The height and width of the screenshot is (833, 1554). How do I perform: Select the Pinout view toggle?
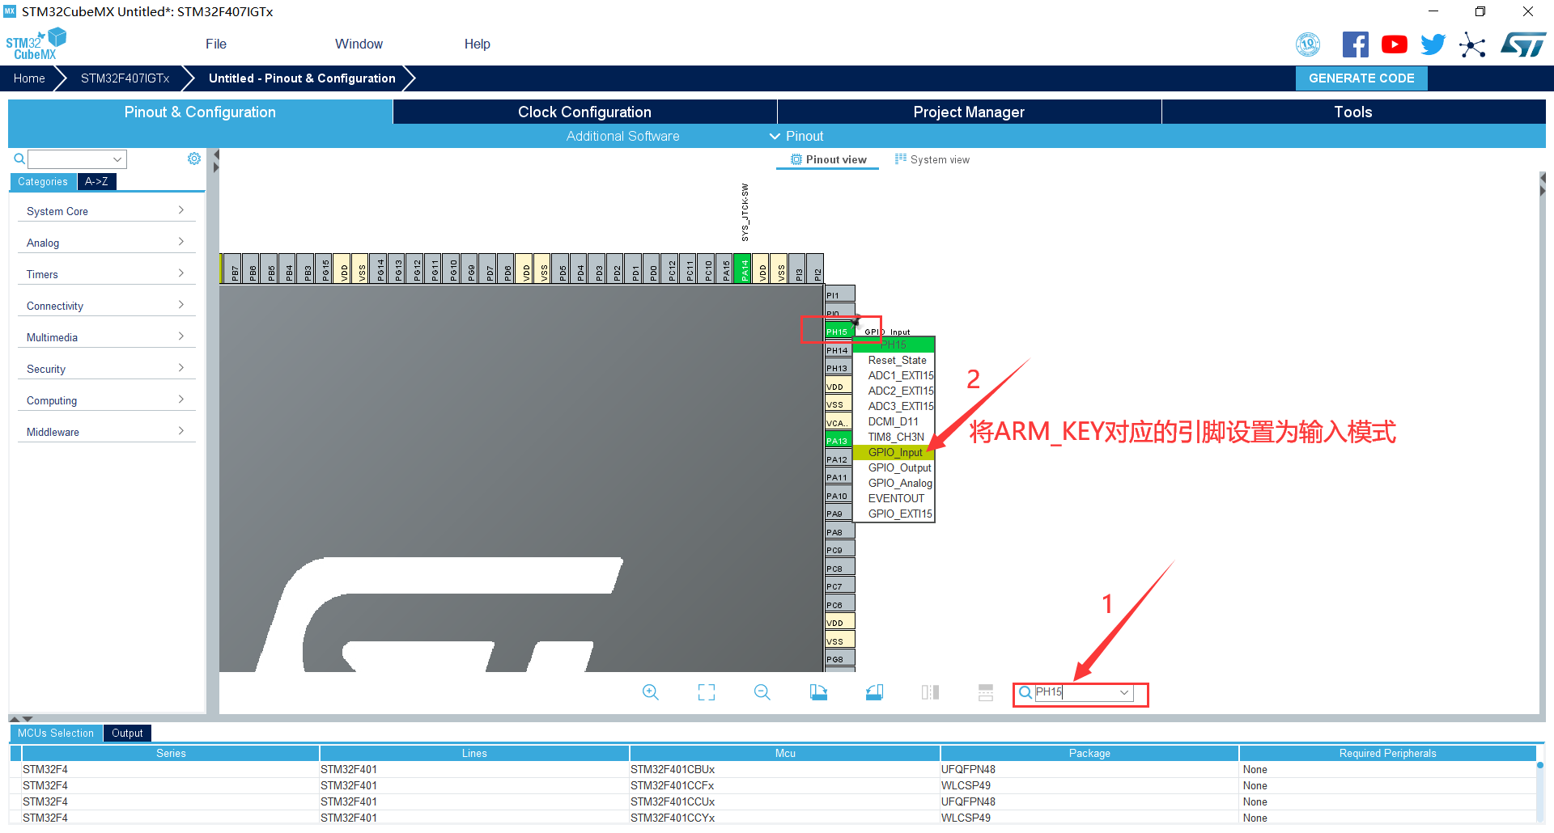click(828, 159)
